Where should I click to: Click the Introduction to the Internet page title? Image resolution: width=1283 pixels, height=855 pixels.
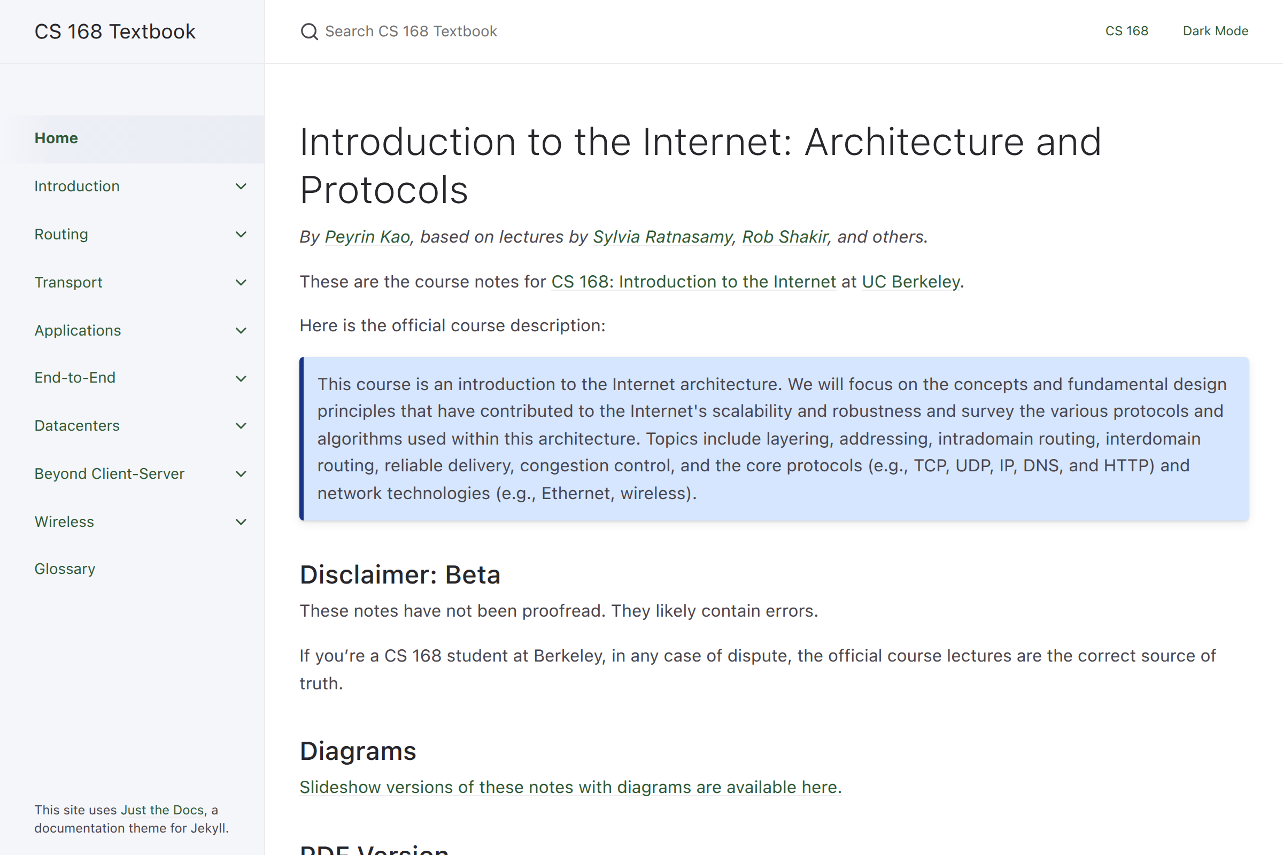pyautogui.click(x=700, y=166)
